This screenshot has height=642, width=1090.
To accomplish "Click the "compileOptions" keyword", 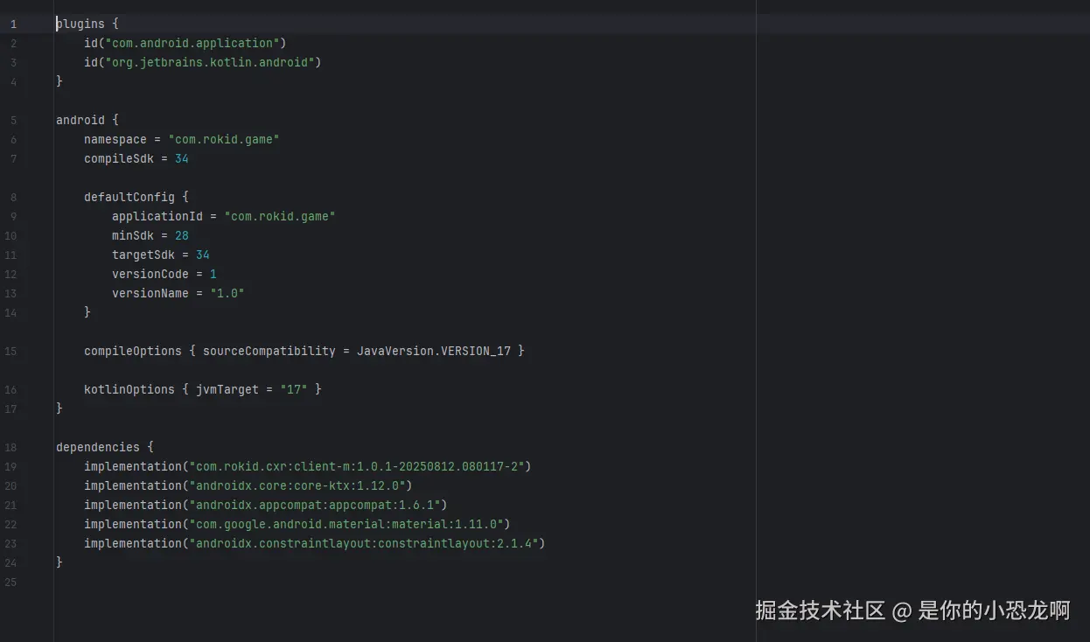I will (133, 351).
